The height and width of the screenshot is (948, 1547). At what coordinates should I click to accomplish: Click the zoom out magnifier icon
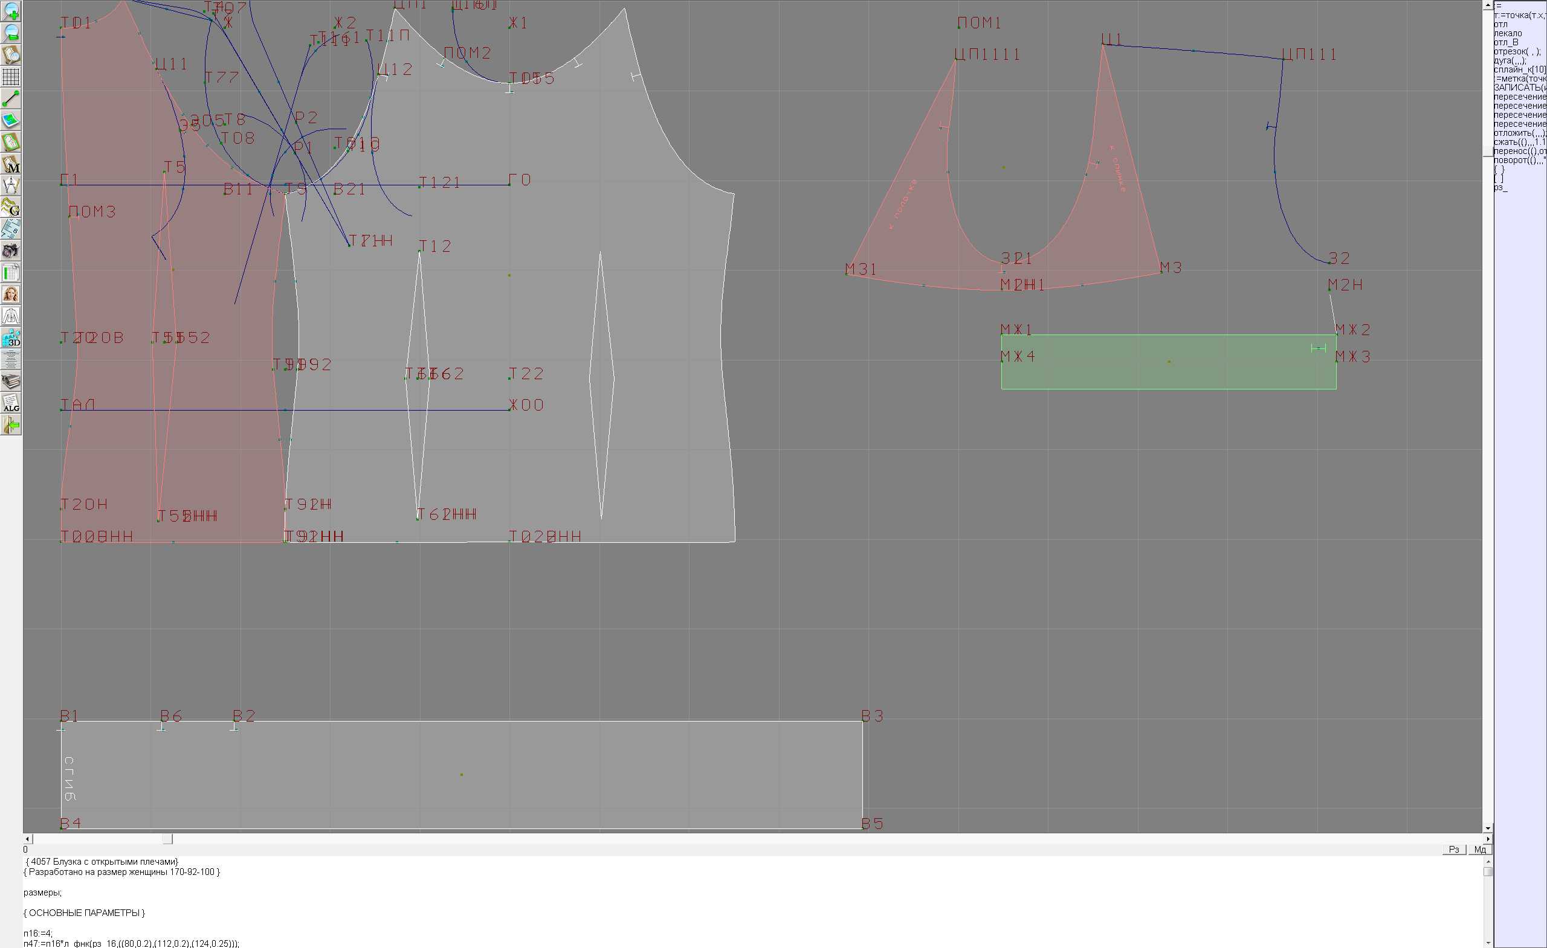11,33
